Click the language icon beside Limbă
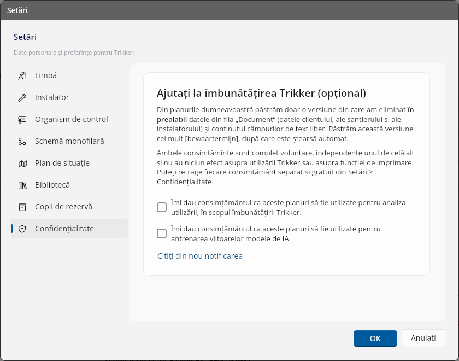 coord(22,75)
